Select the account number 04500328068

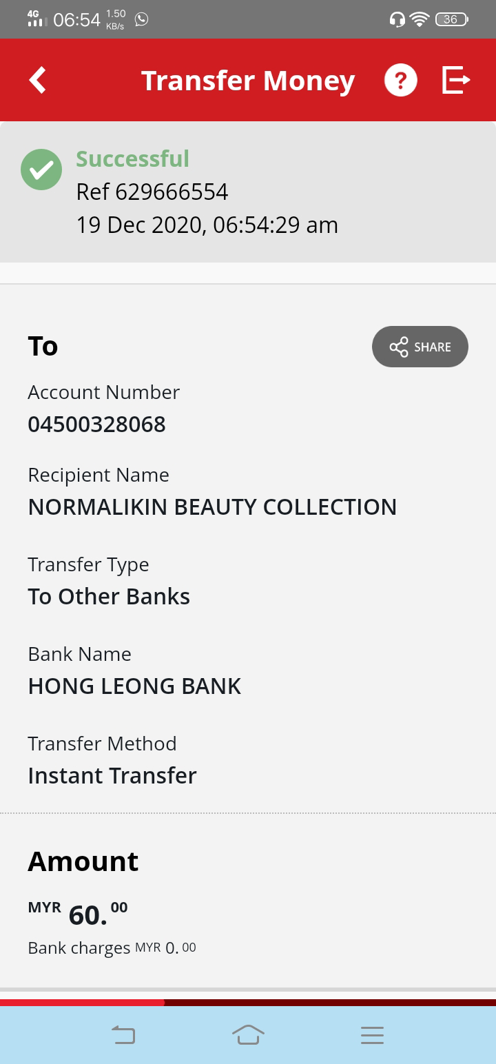96,424
